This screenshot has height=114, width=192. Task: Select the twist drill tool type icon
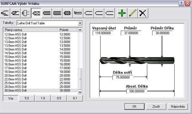tap(36, 13)
